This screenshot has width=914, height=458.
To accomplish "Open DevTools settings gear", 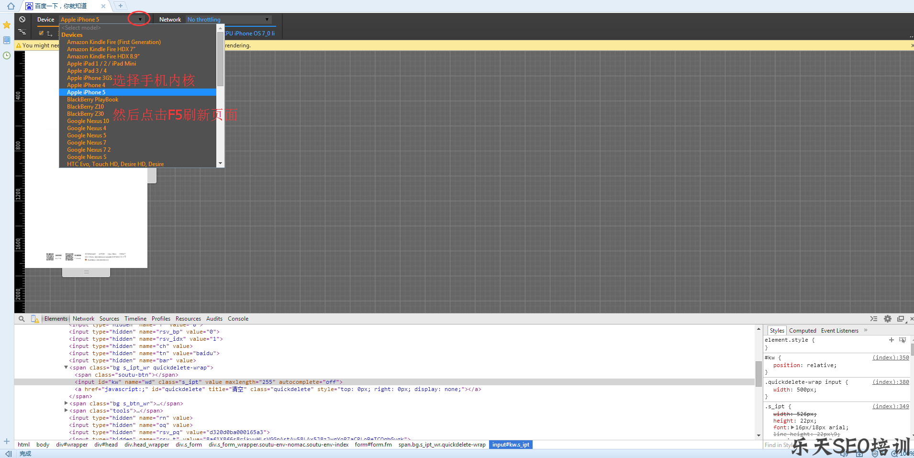I will [888, 319].
